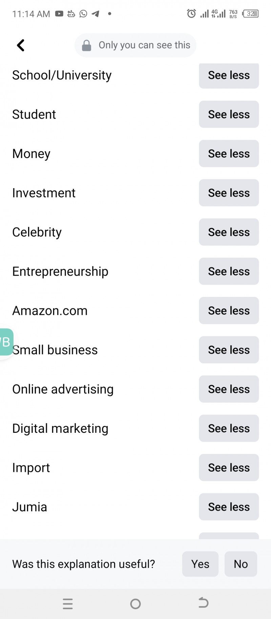The height and width of the screenshot is (619, 271).
Task: Open Android recent apps menu icon
Action: [68, 604]
